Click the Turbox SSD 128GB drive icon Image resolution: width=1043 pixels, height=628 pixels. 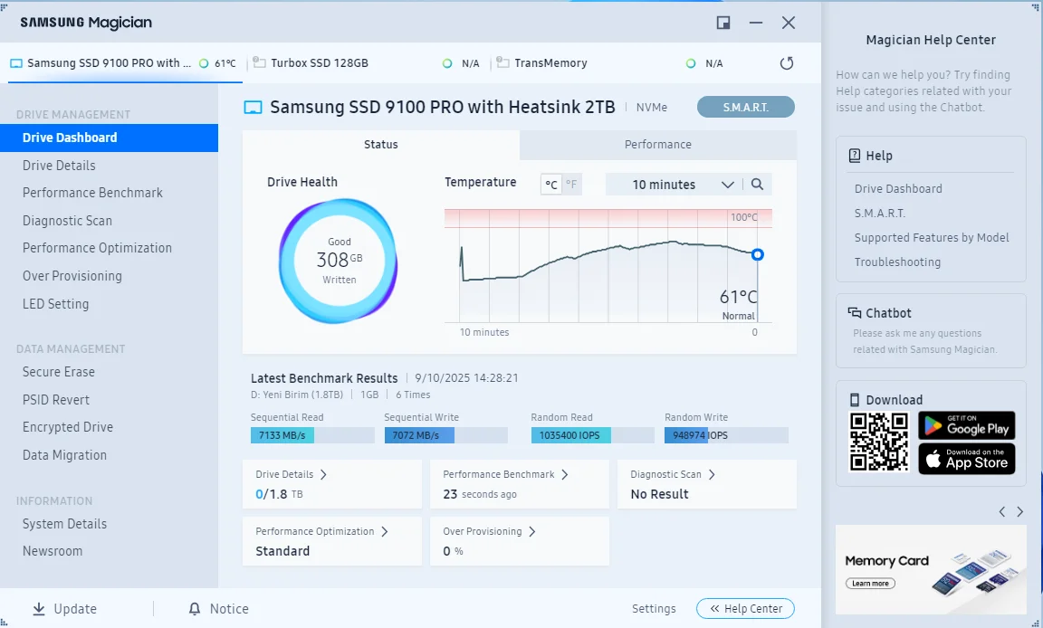[x=260, y=63]
